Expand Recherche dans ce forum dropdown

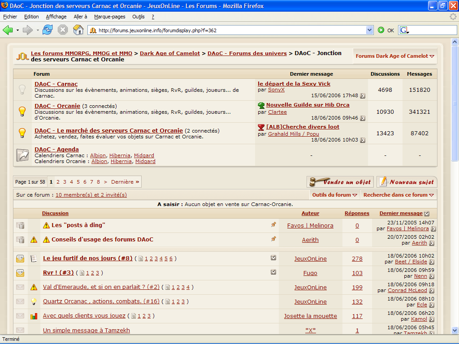398,195
